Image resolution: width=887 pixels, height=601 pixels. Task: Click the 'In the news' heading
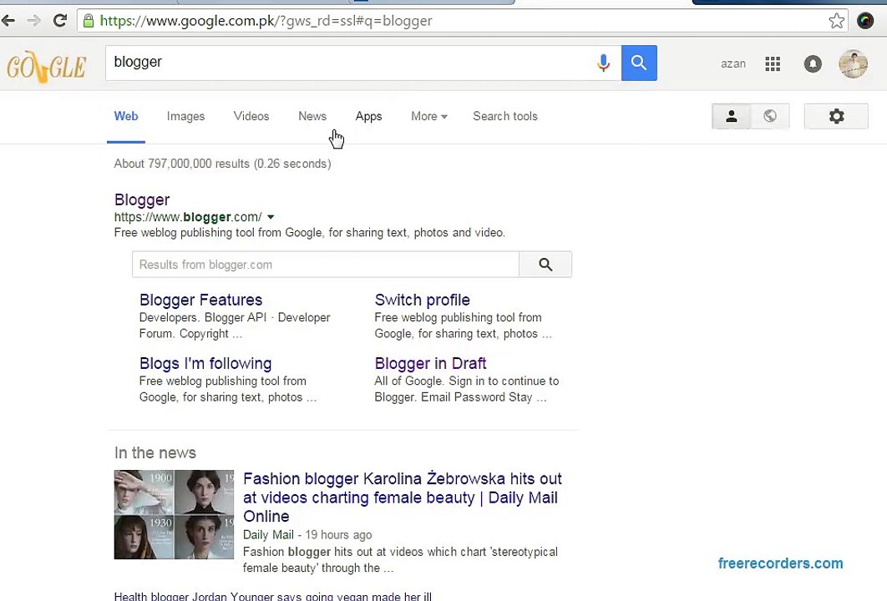pos(155,453)
